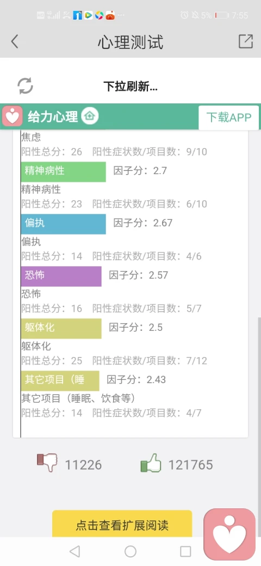Open the home icon beside 给力心理

coord(90,116)
